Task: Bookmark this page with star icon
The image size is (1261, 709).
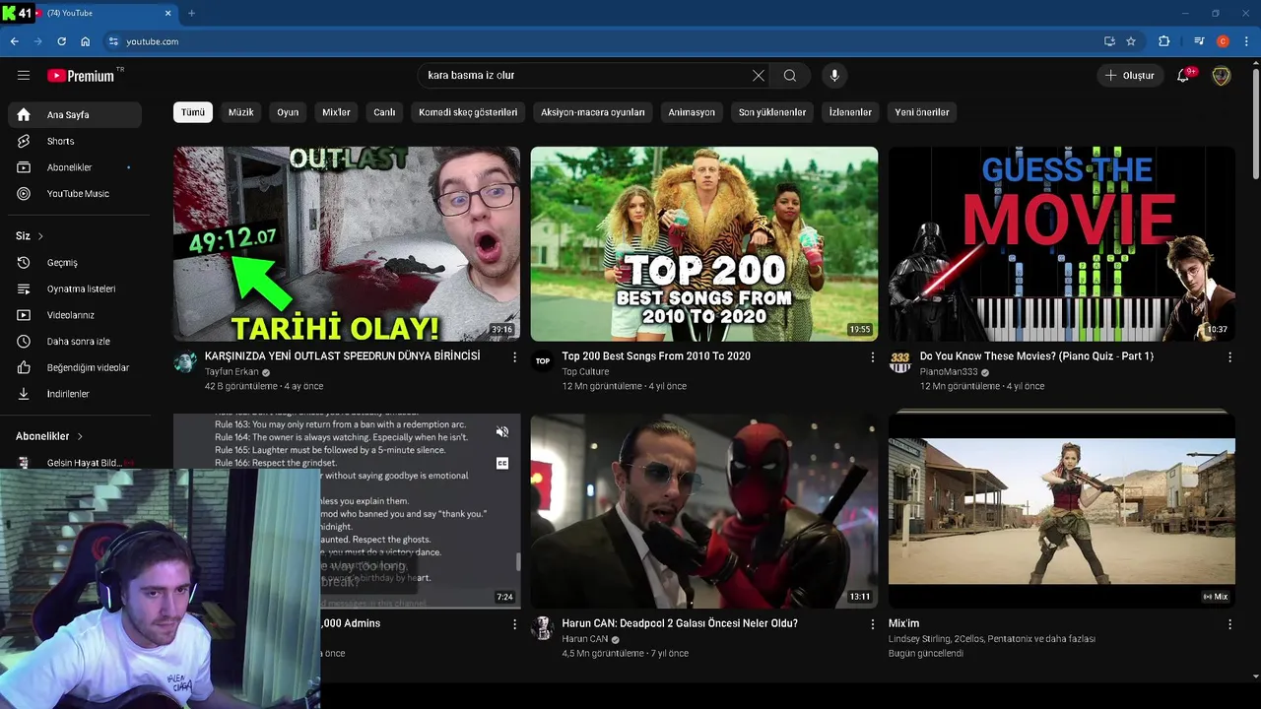Action: pyautogui.click(x=1131, y=41)
